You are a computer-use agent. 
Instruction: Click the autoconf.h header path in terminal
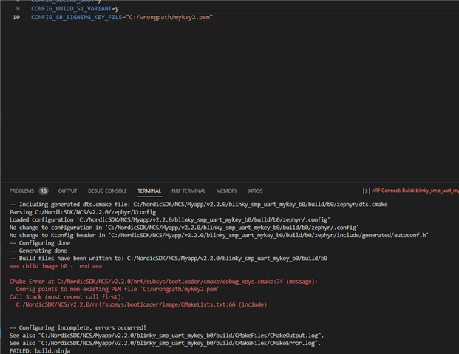click(269, 235)
